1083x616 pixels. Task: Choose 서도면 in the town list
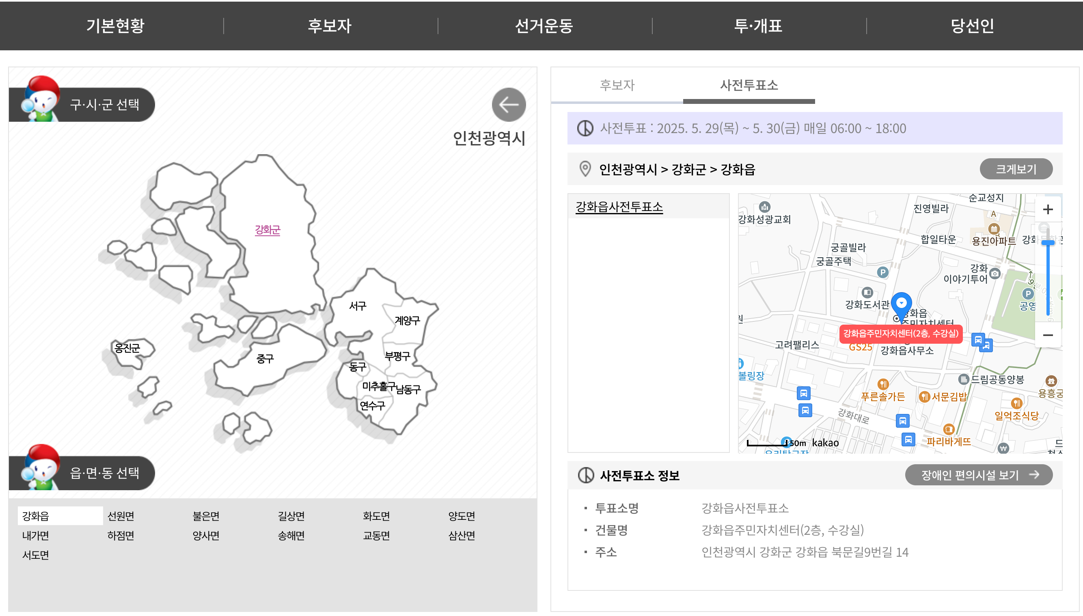coord(36,555)
